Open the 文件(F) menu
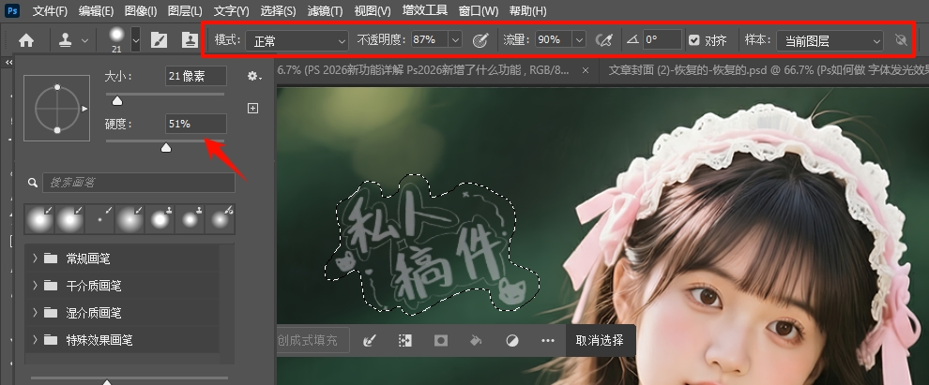Screen dimensions: 929x385 pos(50,10)
